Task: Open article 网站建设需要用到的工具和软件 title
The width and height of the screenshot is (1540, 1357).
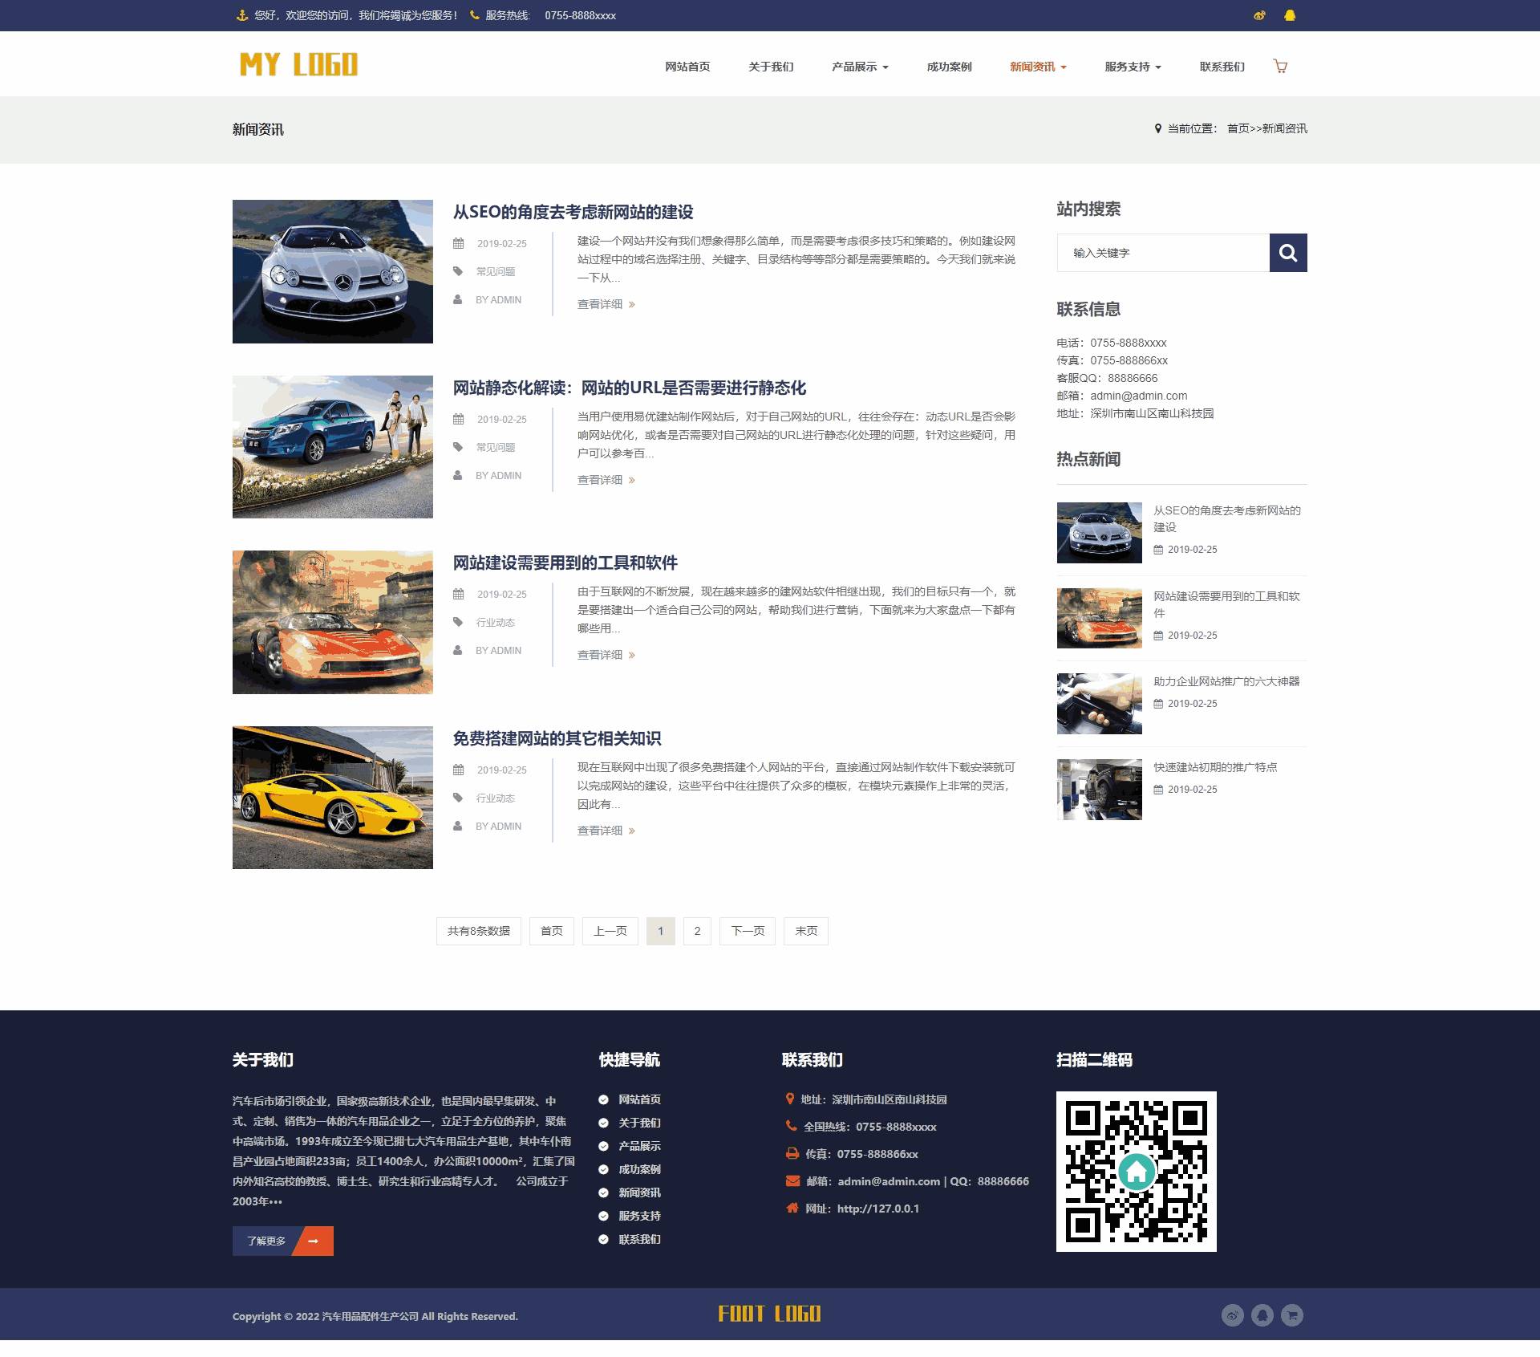Action: pyautogui.click(x=565, y=563)
